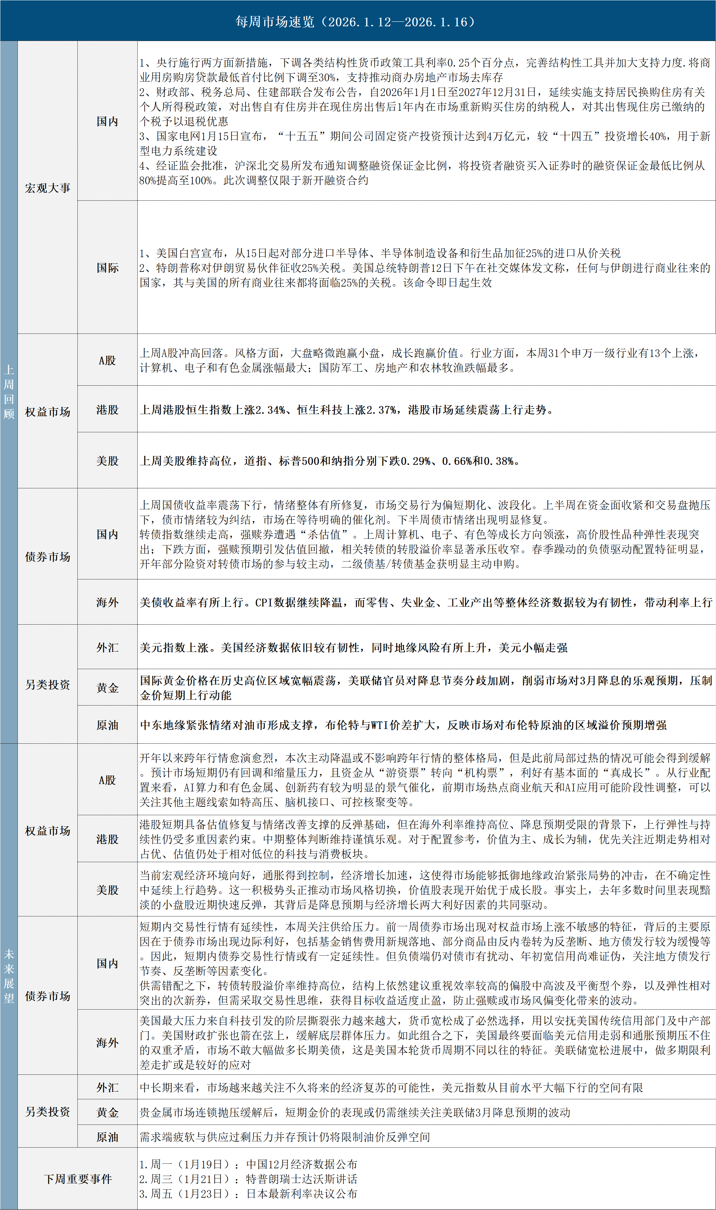Select the 上周回顾 vertical section label

point(9,392)
